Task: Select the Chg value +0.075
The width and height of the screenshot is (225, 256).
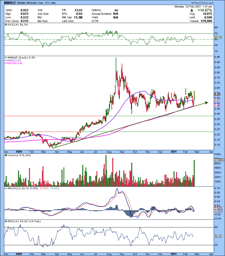Action: pyautogui.click(x=207, y=14)
